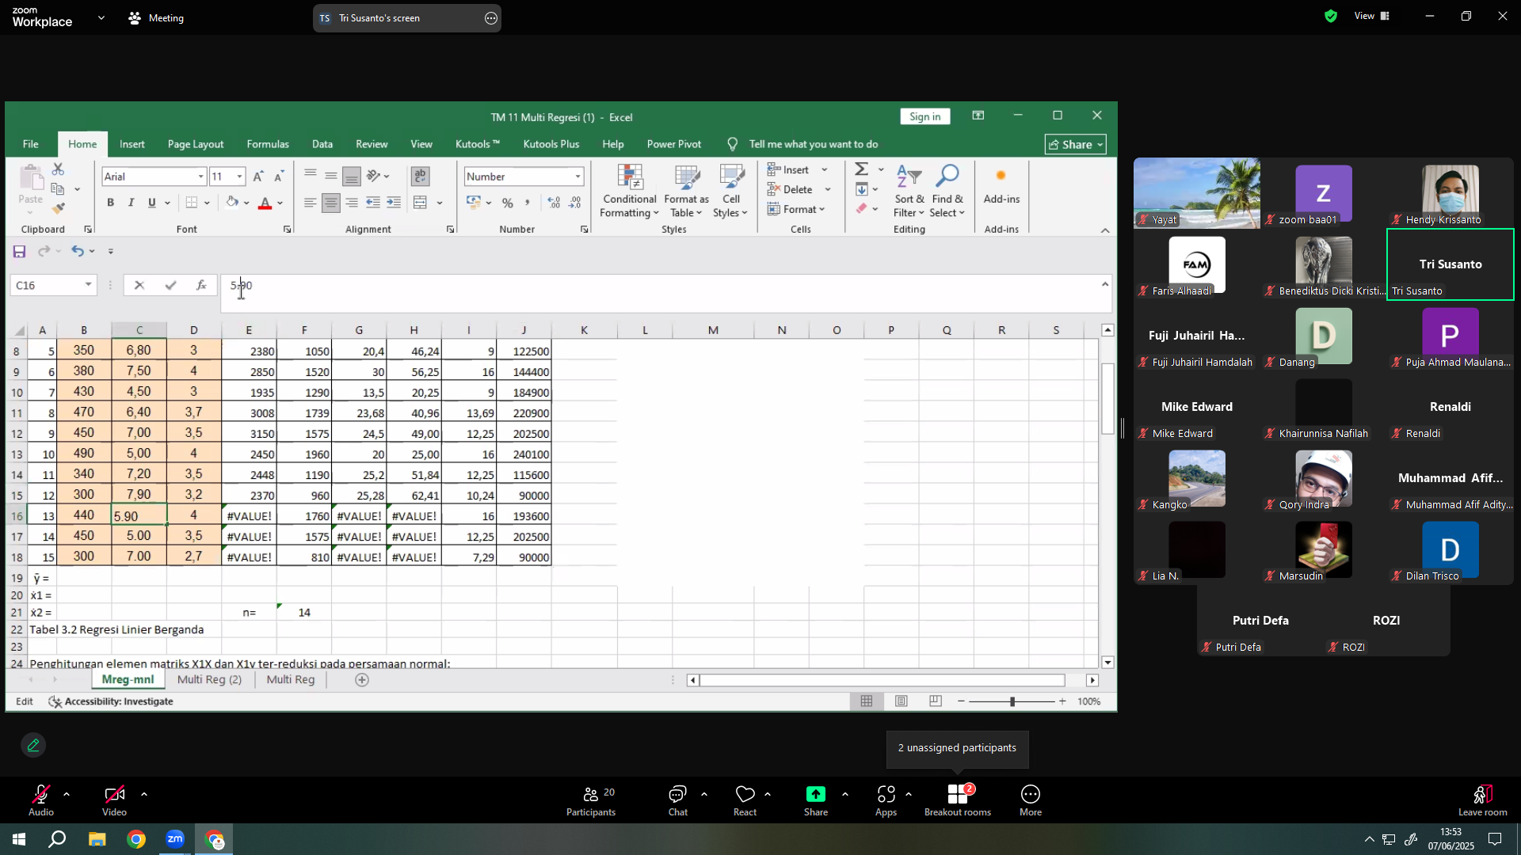Open the Name Box dropdown for C16
Image resolution: width=1521 pixels, height=855 pixels.
[89, 286]
